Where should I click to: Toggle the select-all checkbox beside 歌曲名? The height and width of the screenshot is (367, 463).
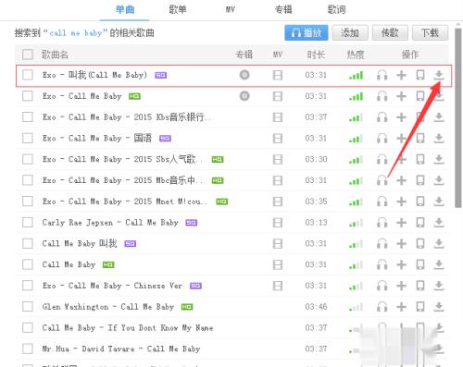point(28,55)
